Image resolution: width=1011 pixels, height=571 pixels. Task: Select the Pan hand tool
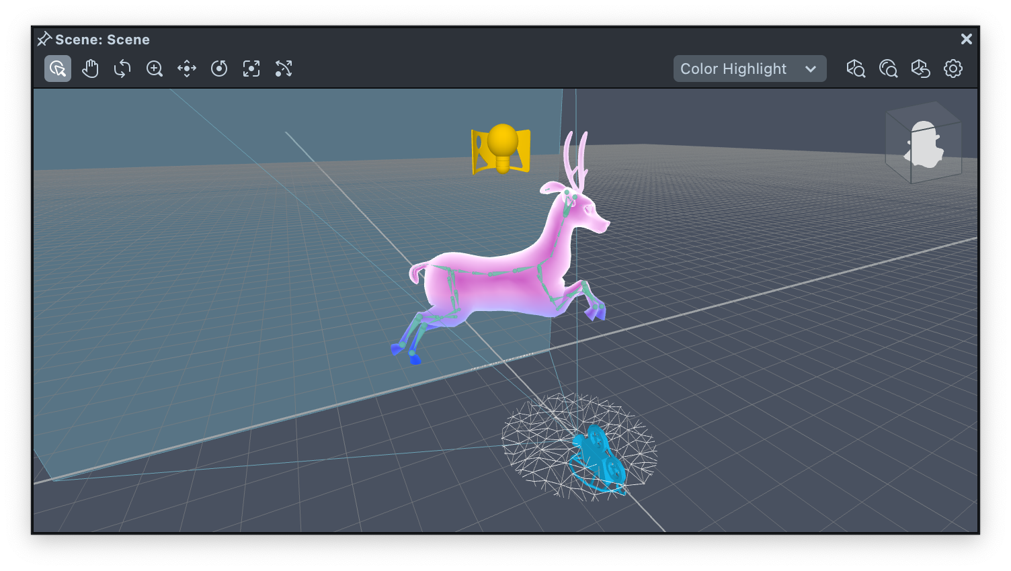[x=90, y=69]
